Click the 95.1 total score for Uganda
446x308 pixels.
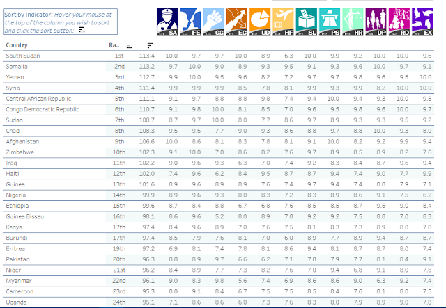148,302
